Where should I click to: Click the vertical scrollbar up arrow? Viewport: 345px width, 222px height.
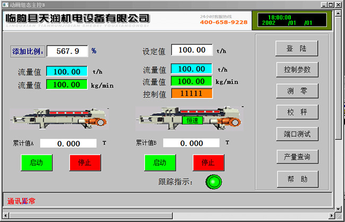[x=338, y=14]
